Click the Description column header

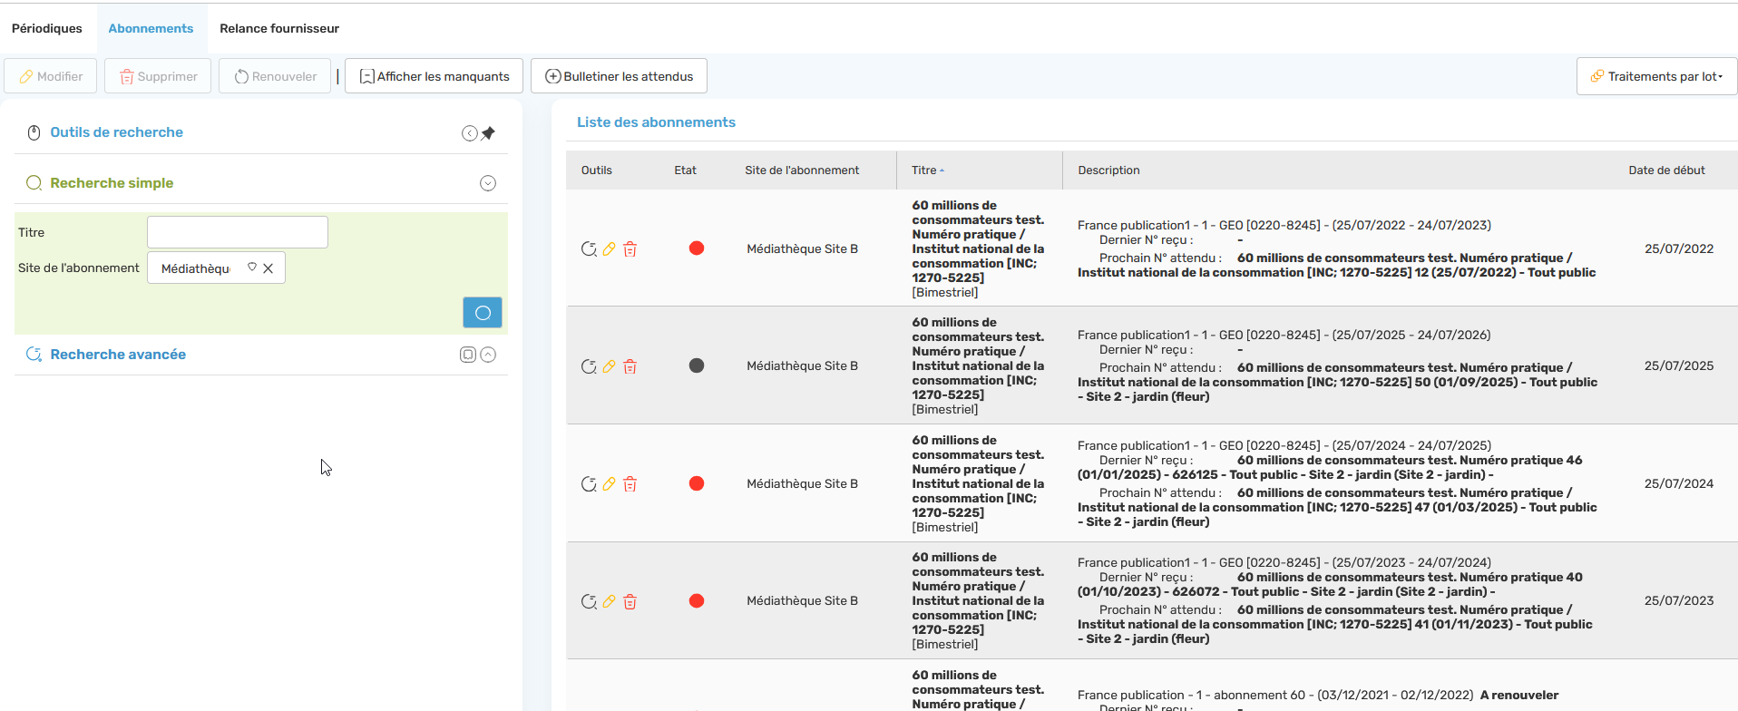[1108, 170]
